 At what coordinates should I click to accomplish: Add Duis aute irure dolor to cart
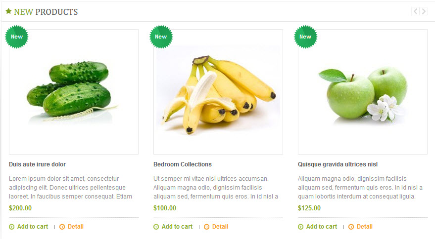(x=33, y=227)
